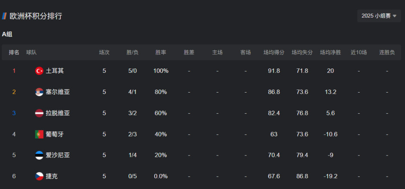The height and width of the screenshot is (189, 405).
Task: Click the 场均净胜 column header
Action: pyautogui.click(x=330, y=53)
